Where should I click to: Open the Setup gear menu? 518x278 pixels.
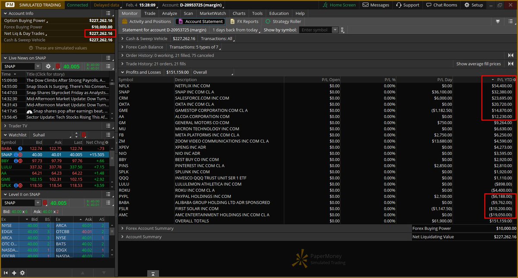point(474,5)
